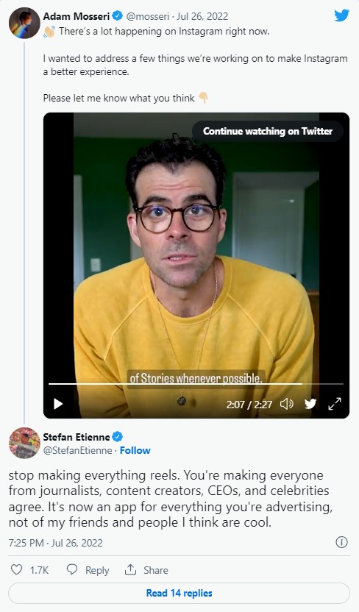Open Adam Mosseri's profile picture
Image resolution: width=359 pixels, height=612 pixels.
point(24,23)
